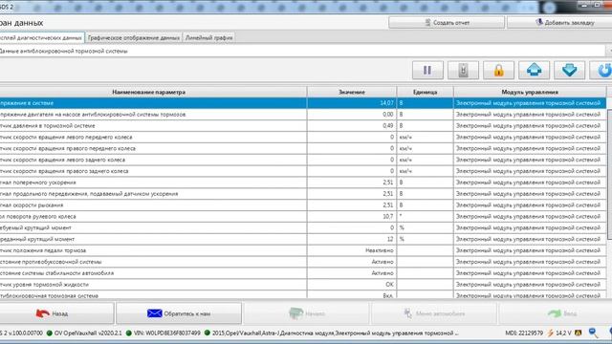Click the Единица column header
The height and width of the screenshot is (344, 612).
425,92
